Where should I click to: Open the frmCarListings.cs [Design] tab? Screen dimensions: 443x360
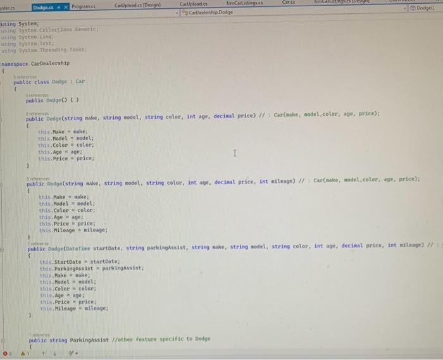pyautogui.click(x=342, y=2)
